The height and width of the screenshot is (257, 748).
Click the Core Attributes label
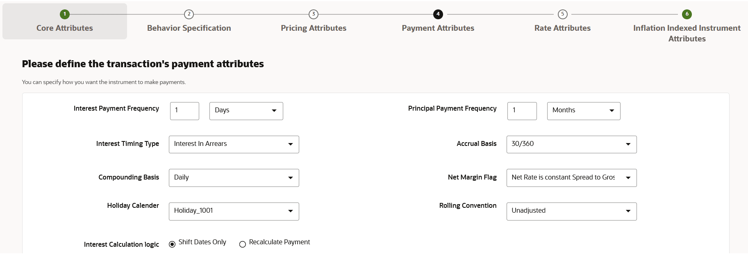[x=64, y=28]
